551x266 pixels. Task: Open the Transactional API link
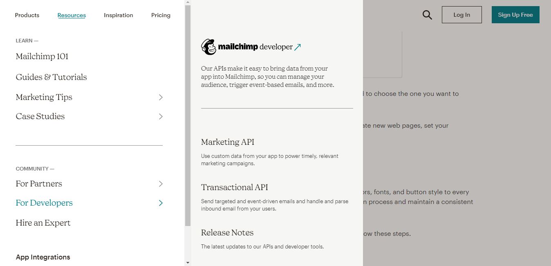click(235, 187)
